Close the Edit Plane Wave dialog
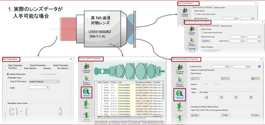The width and height of the screenshot is (265, 125). (x=71, y=59)
